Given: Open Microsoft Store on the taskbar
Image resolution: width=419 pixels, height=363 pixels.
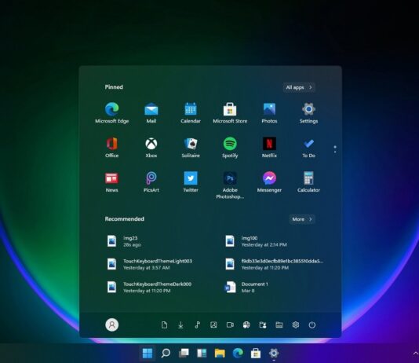Looking at the screenshot, I should point(256,353).
